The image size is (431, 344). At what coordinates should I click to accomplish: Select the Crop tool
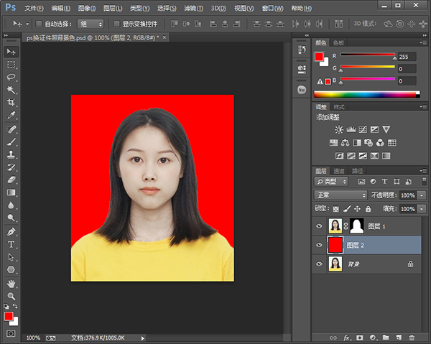click(x=11, y=103)
